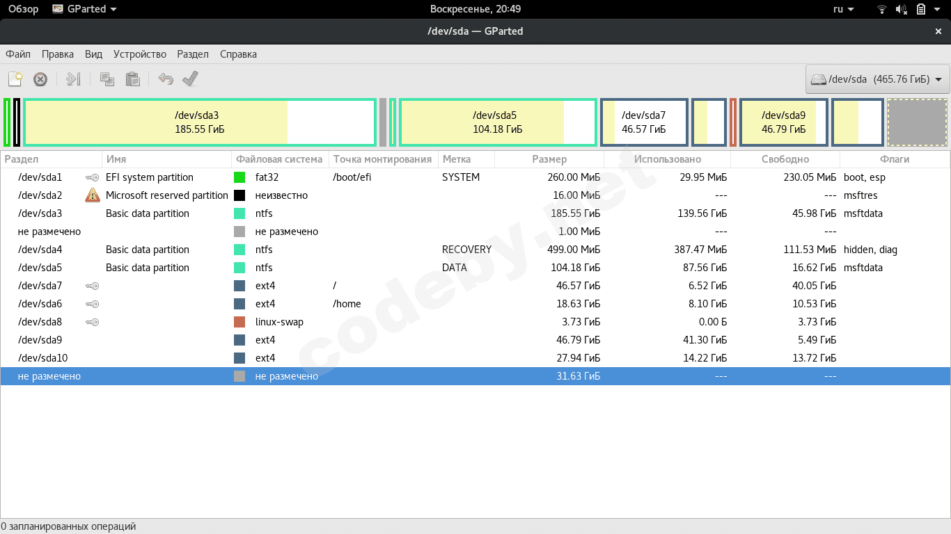
Task: Click the warning icon beside /dev/sda2
Action: [x=93, y=195]
